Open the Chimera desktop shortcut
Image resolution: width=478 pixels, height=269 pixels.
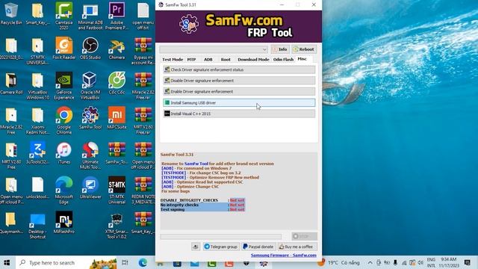point(117,48)
